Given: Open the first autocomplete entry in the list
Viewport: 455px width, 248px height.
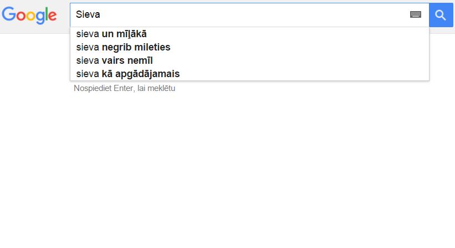Looking at the screenshot, I should (249, 34).
